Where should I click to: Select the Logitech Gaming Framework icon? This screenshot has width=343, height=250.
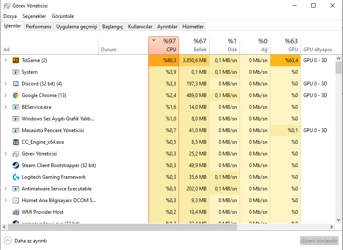pos(16,177)
